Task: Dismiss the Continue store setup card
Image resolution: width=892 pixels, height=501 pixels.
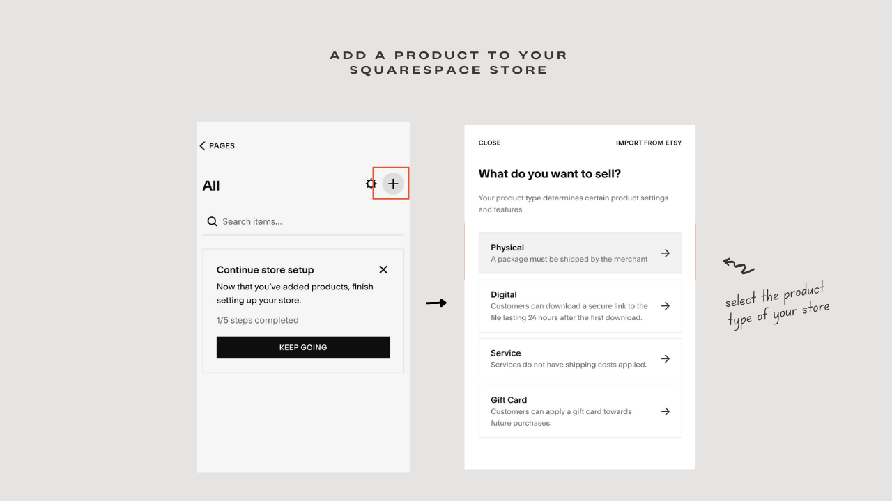Action: (383, 269)
